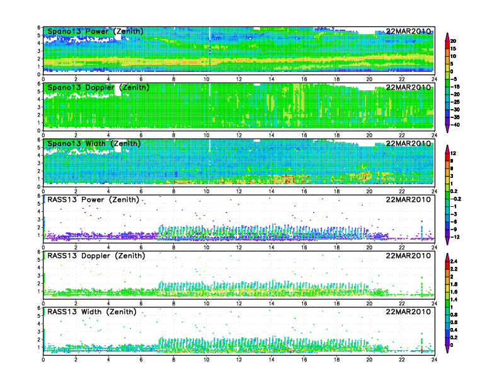
Task: Click x-axis tick '4' under RASS13 Doppler plot
Action: click(x=108, y=303)
